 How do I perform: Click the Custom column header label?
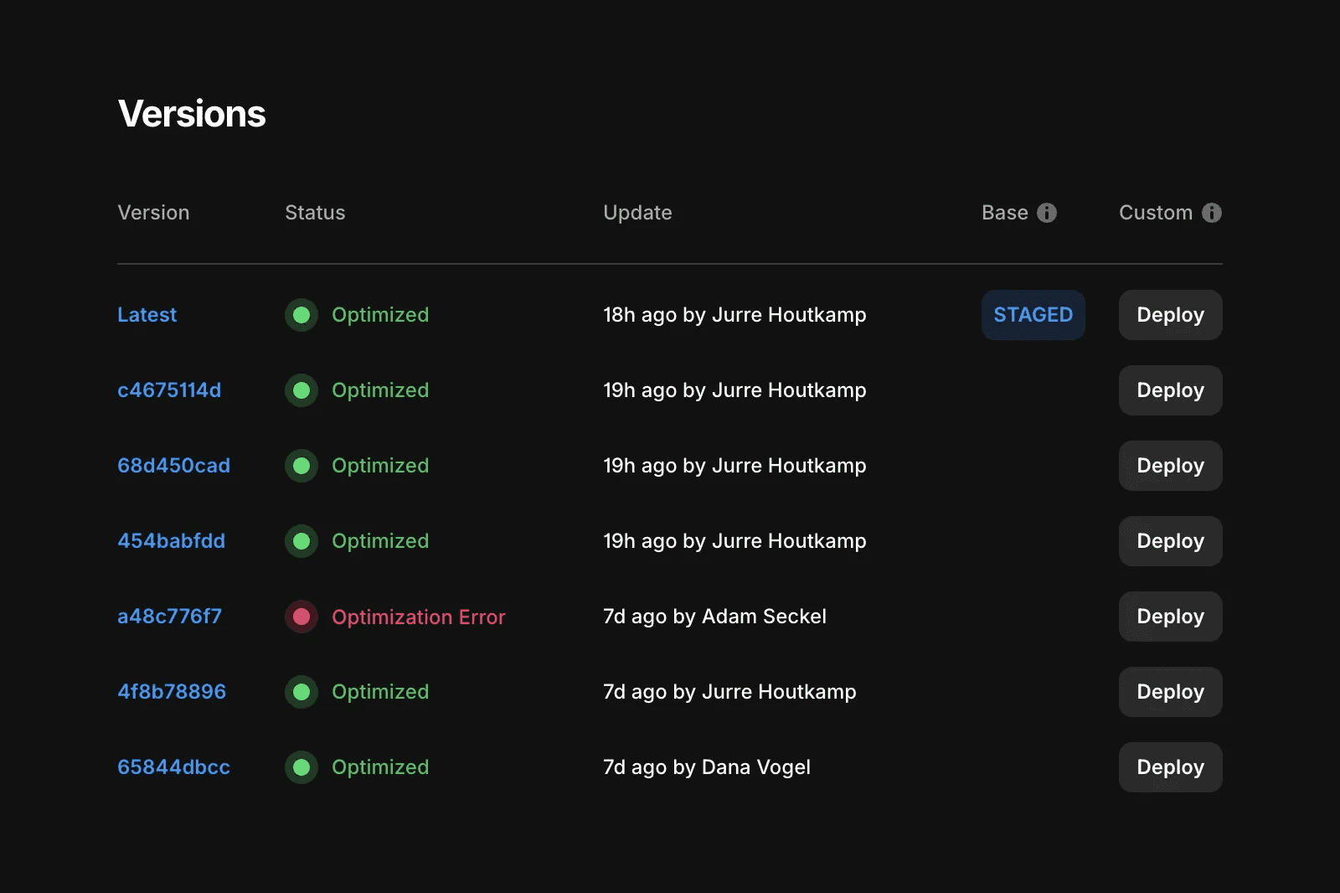point(1156,213)
